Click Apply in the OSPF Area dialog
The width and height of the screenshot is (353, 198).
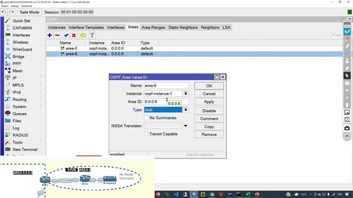pyautogui.click(x=209, y=102)
